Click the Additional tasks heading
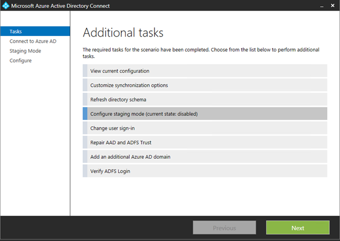Screen dimensions: 340x241 pos(123,33)
